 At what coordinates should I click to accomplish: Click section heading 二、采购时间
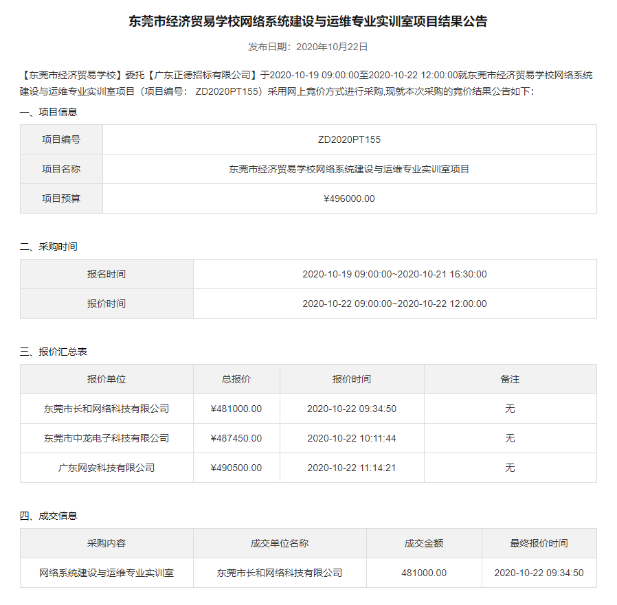click(x=48, y=247)
